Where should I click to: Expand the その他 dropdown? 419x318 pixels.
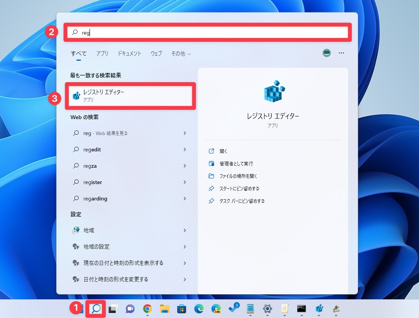click(181, 54)
